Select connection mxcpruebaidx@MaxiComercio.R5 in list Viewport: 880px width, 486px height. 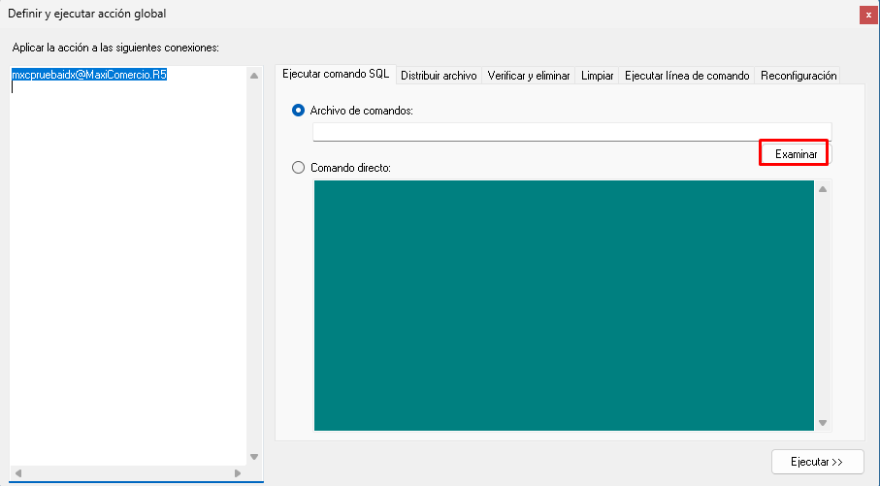coord(89,74)
